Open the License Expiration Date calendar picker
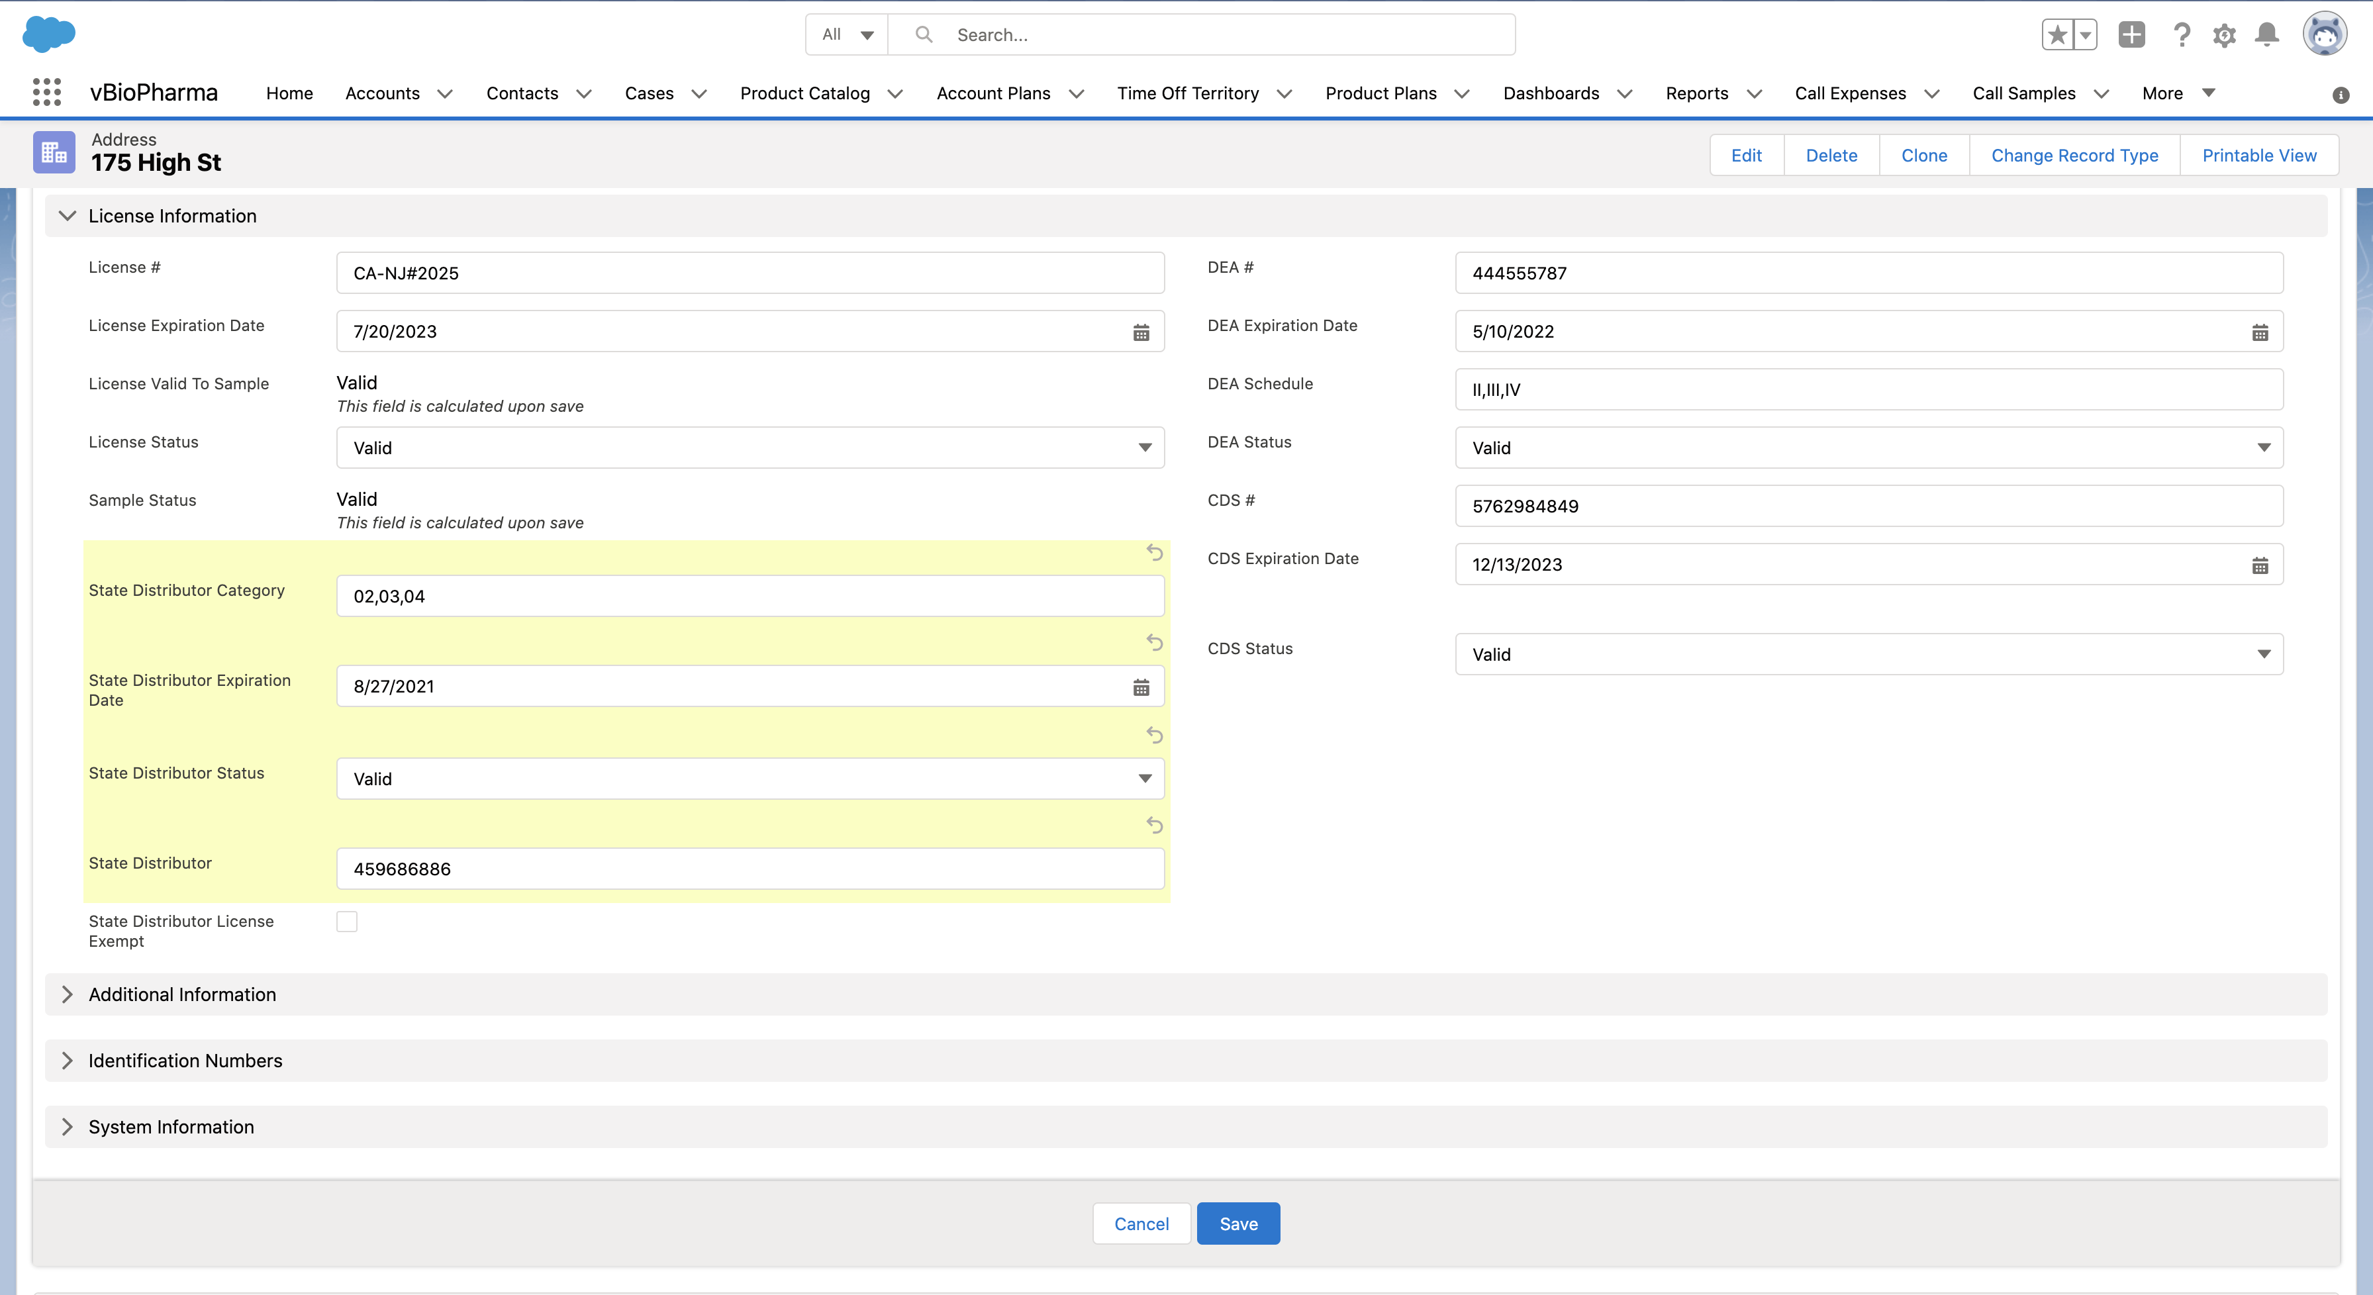 [1140, 332]
